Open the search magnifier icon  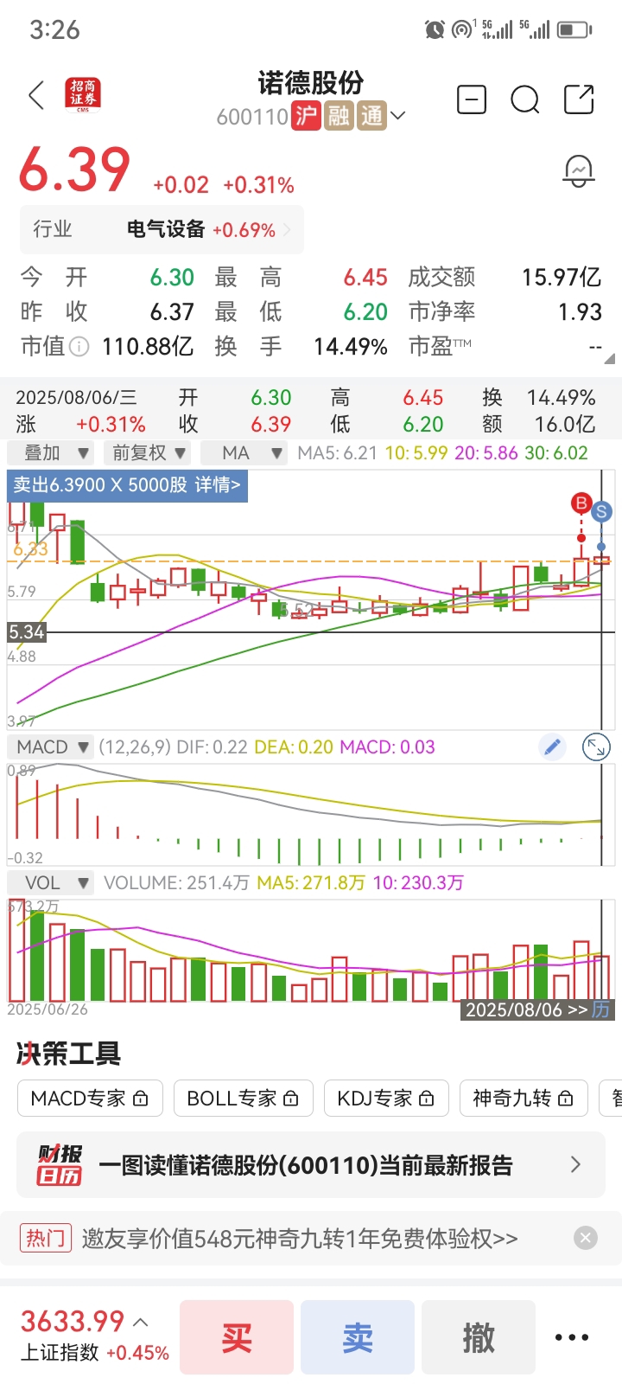pyautogui.click(x=525, y=99)
